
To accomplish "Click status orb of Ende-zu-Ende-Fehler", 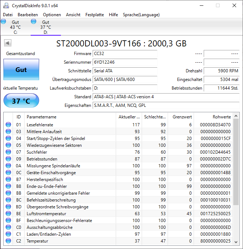I will click(8, 186).
